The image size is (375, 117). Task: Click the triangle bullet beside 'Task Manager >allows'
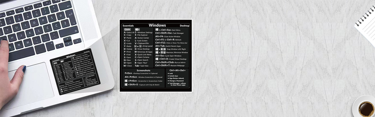pyautogui.click(x=168, y=83)
